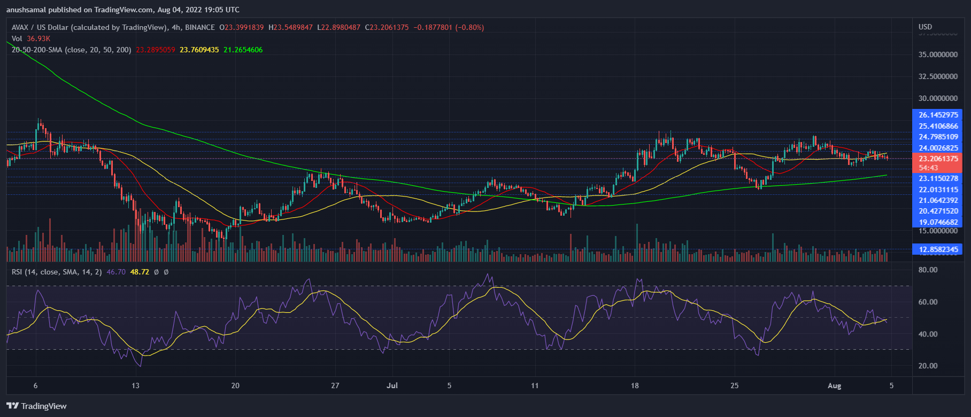Click the '6' date on the time axis
The height and width of the screenshot is (417, 971).
coord(36,385)
